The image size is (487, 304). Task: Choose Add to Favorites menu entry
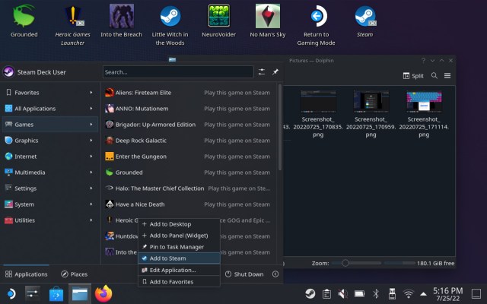pos(180,282)
